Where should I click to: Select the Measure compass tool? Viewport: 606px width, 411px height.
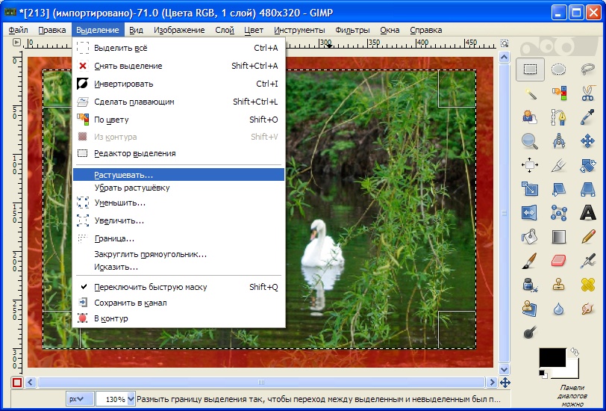click(558, 141)
